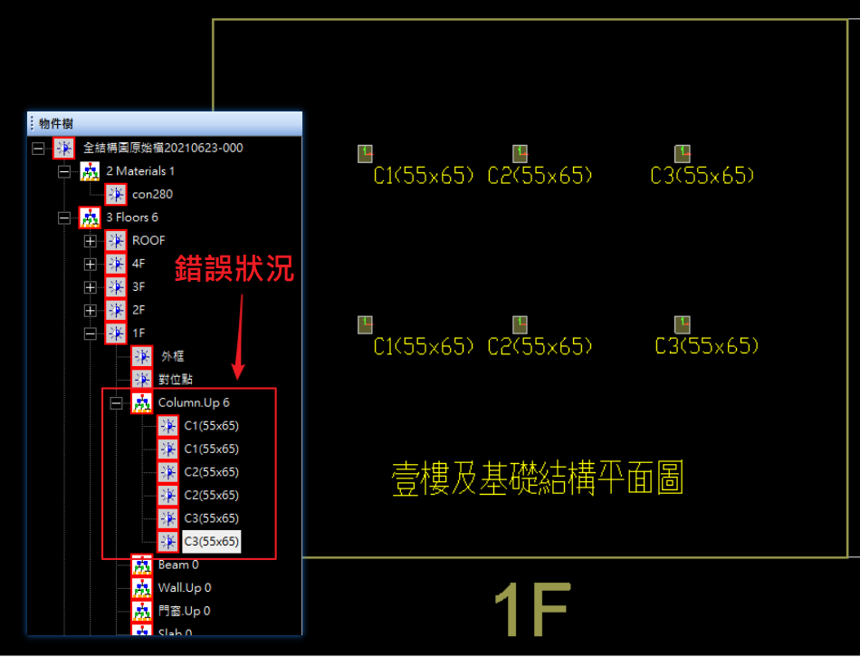
Task: Click the Column.Up 6 group icon
Action: pyautogui.click(x=142, y=403)
